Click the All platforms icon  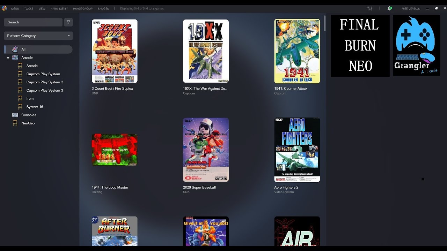15,49
